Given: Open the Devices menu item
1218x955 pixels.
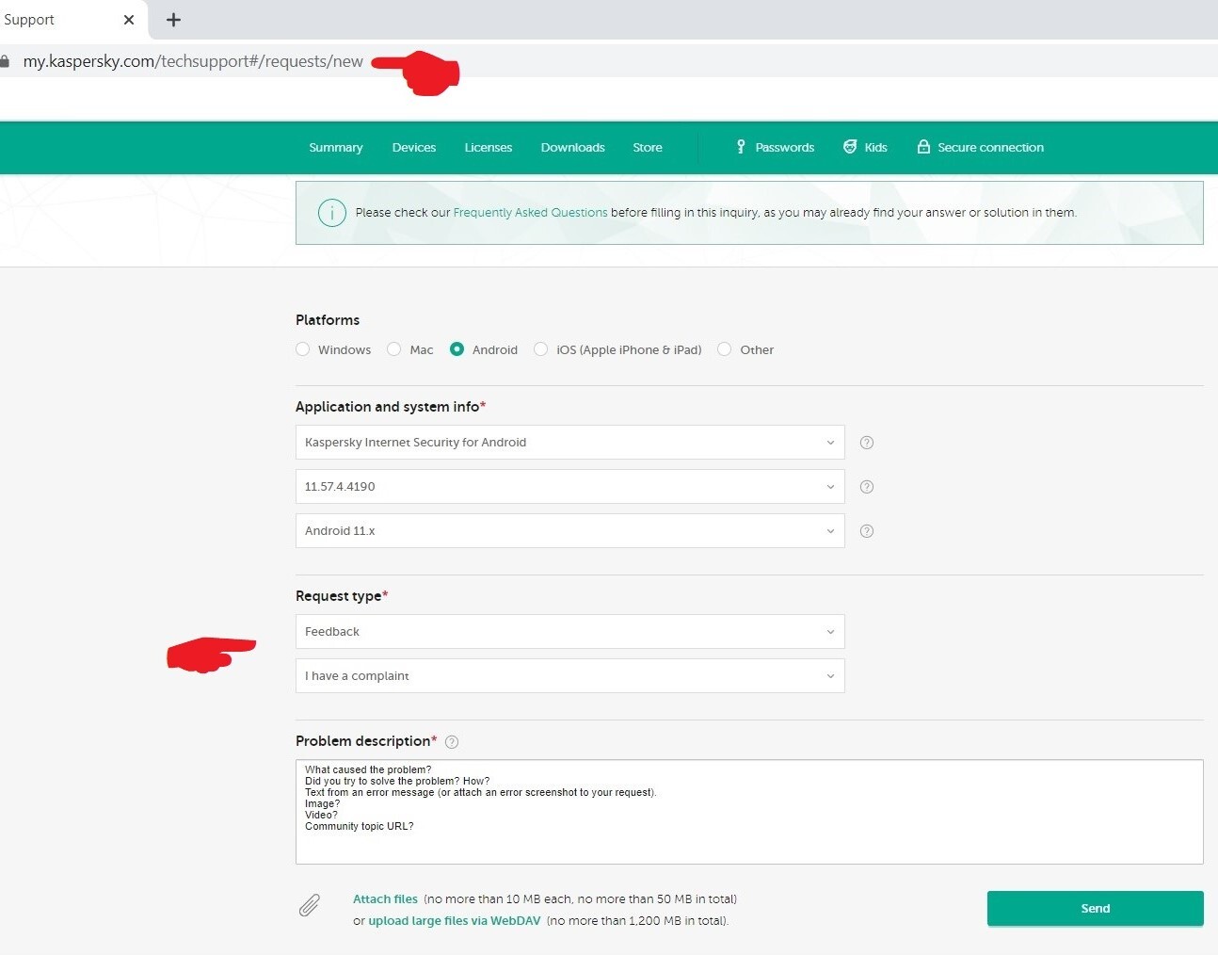Looking at the screenshot, I should coord(414,148).
